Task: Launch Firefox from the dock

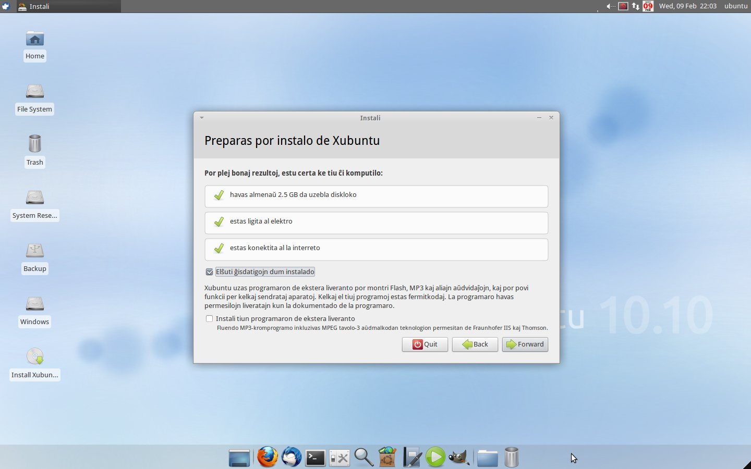Action: [x=267, y=457]
